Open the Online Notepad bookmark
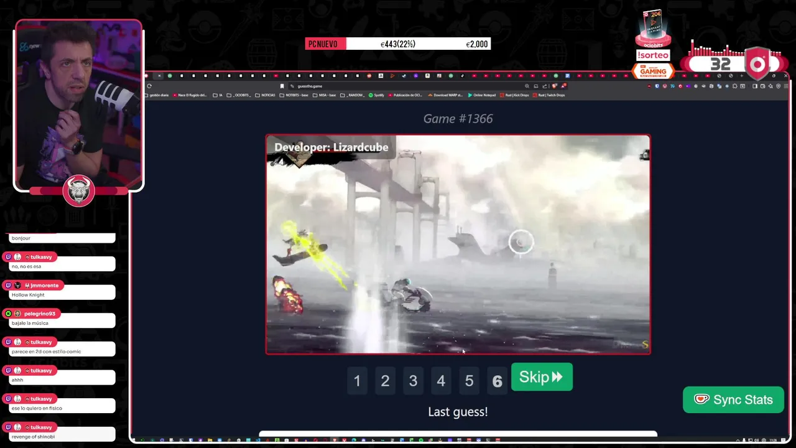Image resolution: width=796 pixels, height=448 pixels. tap(482, 95)
